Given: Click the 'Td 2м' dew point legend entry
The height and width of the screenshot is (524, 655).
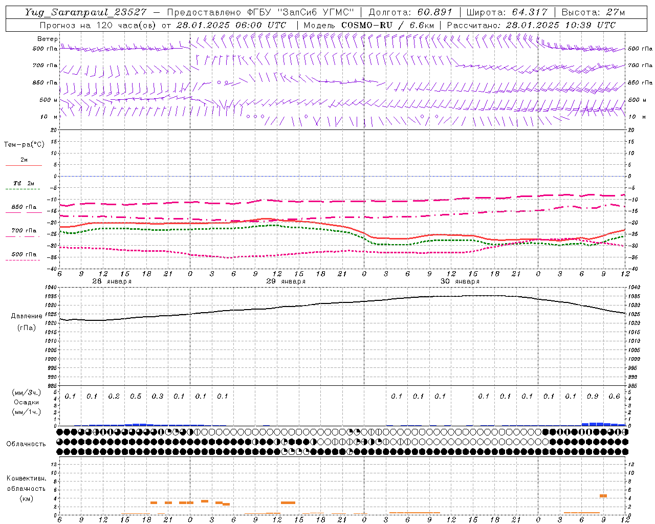Looking at the screenshot, I should point(24,183).
